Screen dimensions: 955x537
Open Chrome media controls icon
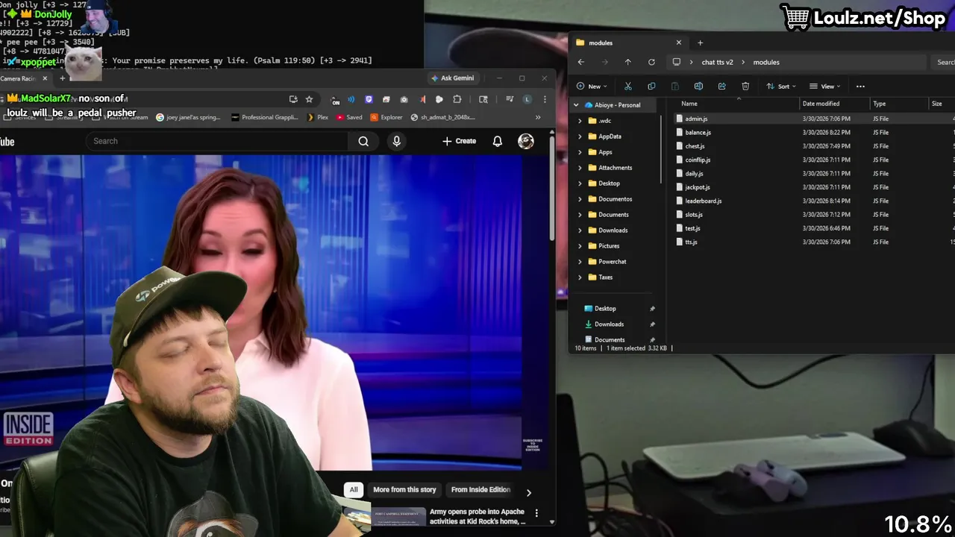(x=510, y=99)
